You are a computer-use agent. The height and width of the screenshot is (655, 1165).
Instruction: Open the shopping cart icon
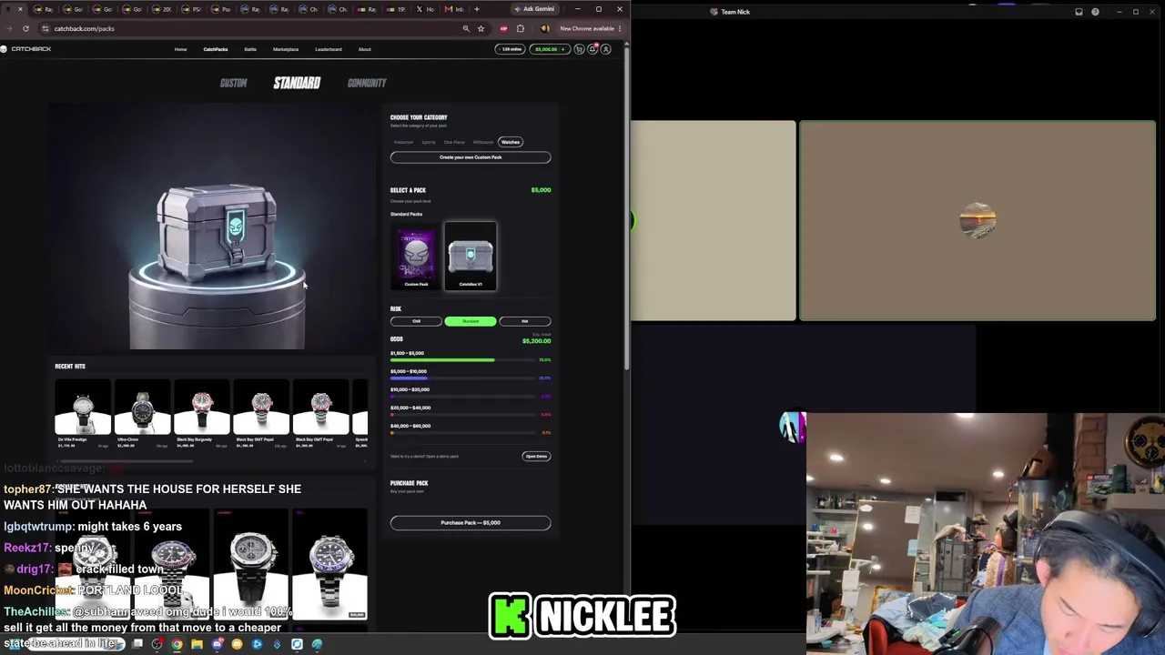point(579,49)
